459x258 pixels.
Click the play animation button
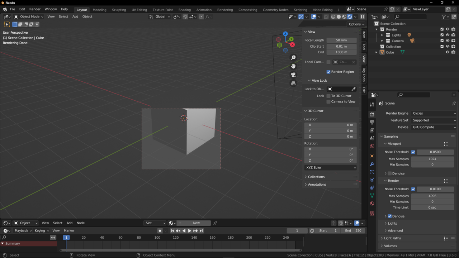[x=190, y=231]
